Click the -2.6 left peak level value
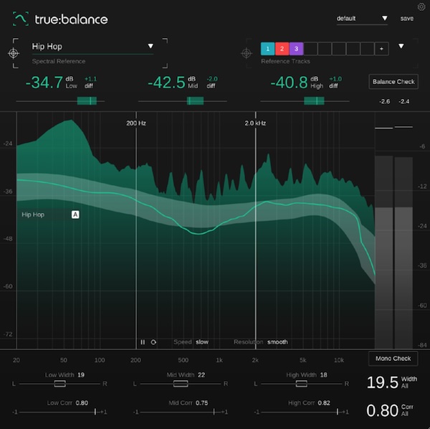Viewport: 430px width, 429px height. pyautogui.click(x=384, y=102)
